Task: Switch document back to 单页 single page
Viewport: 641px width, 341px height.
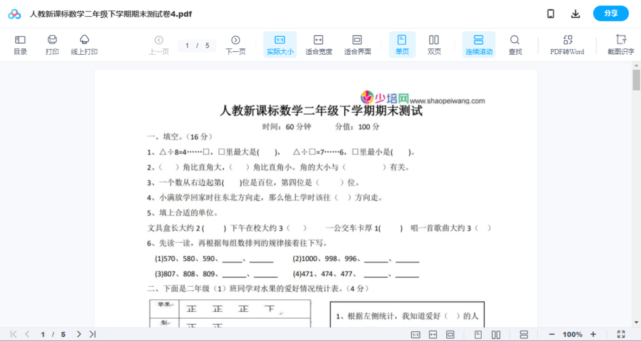Action: coord(402,45)
